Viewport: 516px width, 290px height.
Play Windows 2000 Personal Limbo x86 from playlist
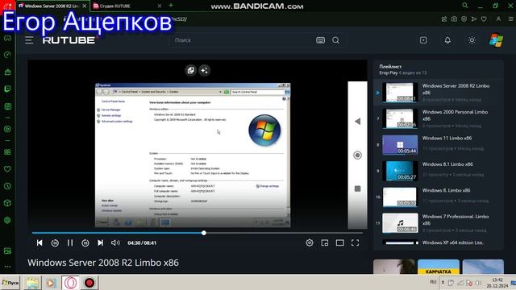[x=455, y=115]
